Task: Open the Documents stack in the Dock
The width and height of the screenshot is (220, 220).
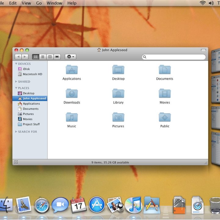Action: pos(179,205)
